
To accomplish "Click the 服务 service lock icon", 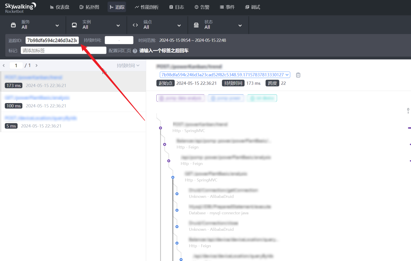I will (13, 25).
